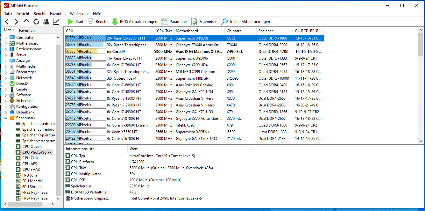The height and width of the screenshot is (211, 425).
Task: Click the 56098 MPixel/s result bar
Action: pos(86,45)
